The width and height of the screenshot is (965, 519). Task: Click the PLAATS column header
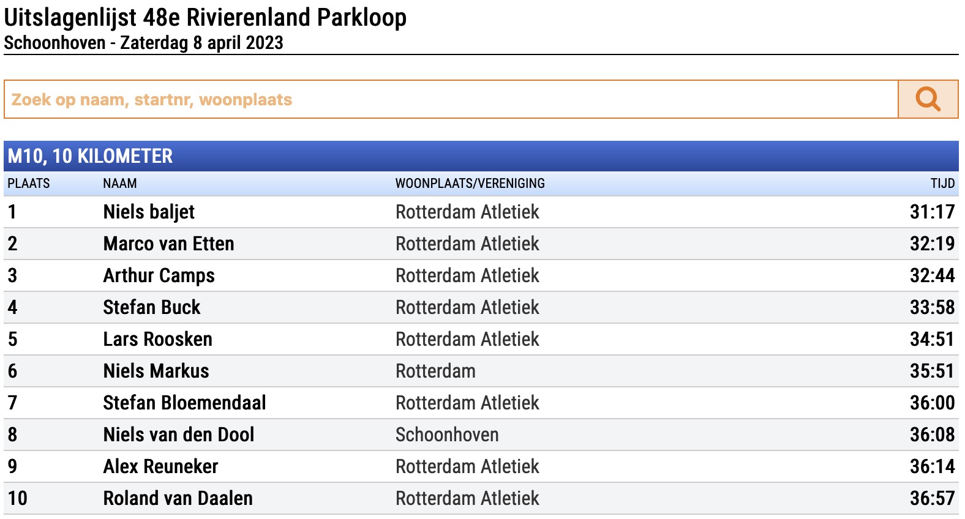coord(29,184)
